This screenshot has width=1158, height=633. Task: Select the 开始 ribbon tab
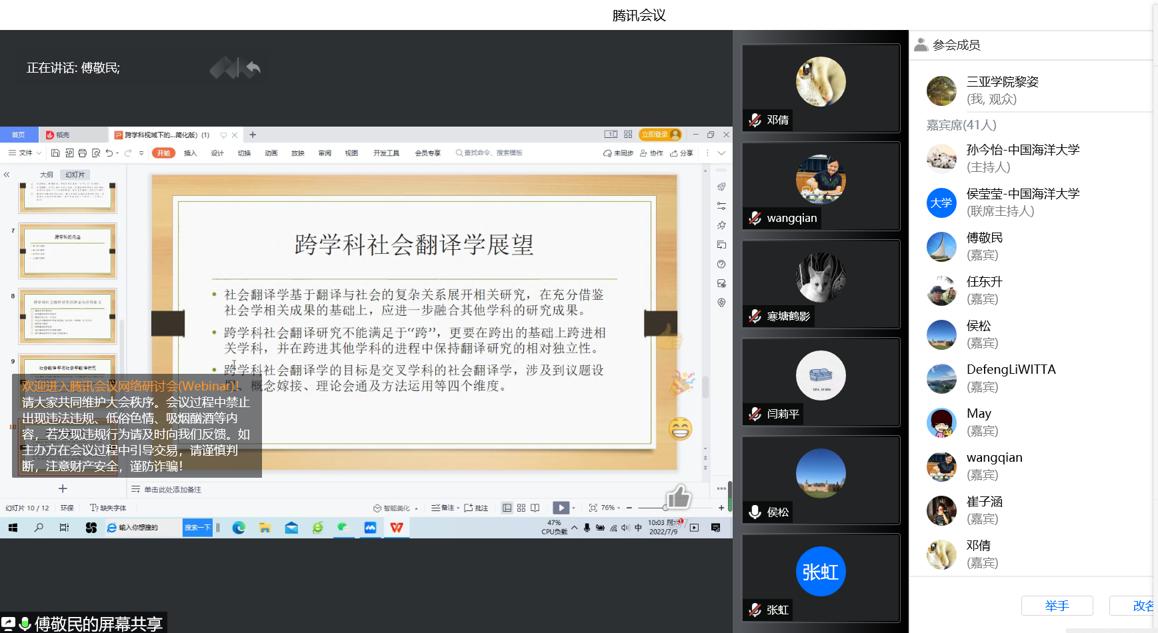pos(163,153)
